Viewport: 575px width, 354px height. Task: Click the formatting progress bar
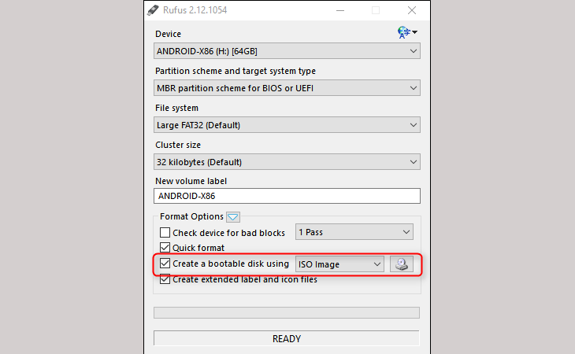tap(287, 312)
